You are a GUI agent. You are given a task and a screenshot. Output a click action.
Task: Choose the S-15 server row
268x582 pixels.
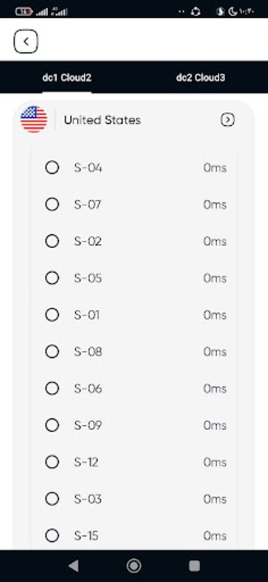pos(134,535)
